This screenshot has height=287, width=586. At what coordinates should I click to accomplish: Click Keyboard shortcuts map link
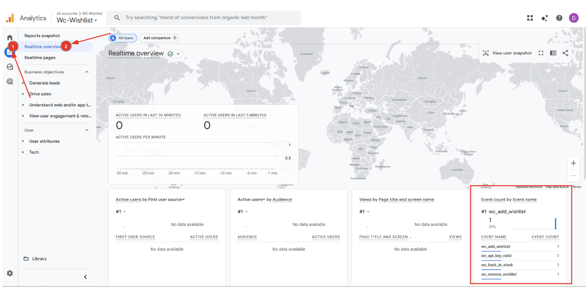529,187
